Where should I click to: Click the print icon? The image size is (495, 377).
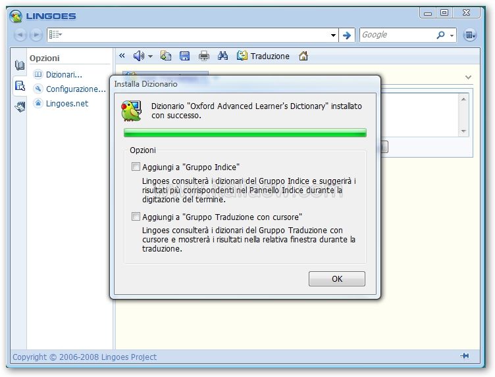[204, 56]
